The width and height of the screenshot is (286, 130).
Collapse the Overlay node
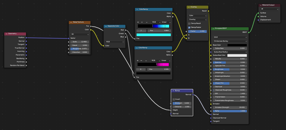(x=189, y=7)
